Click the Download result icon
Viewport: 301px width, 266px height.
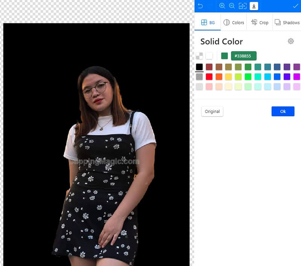(x=254, y=6)
